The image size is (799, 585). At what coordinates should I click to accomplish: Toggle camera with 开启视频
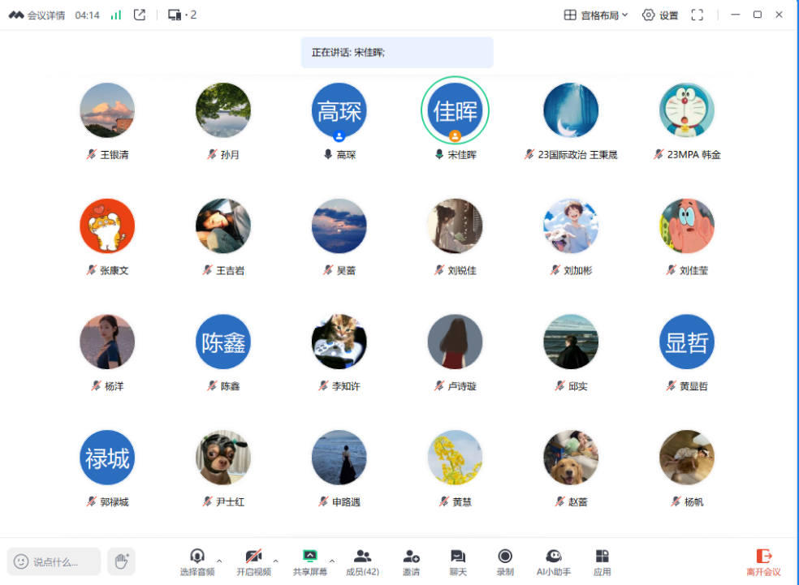[253, 561]
